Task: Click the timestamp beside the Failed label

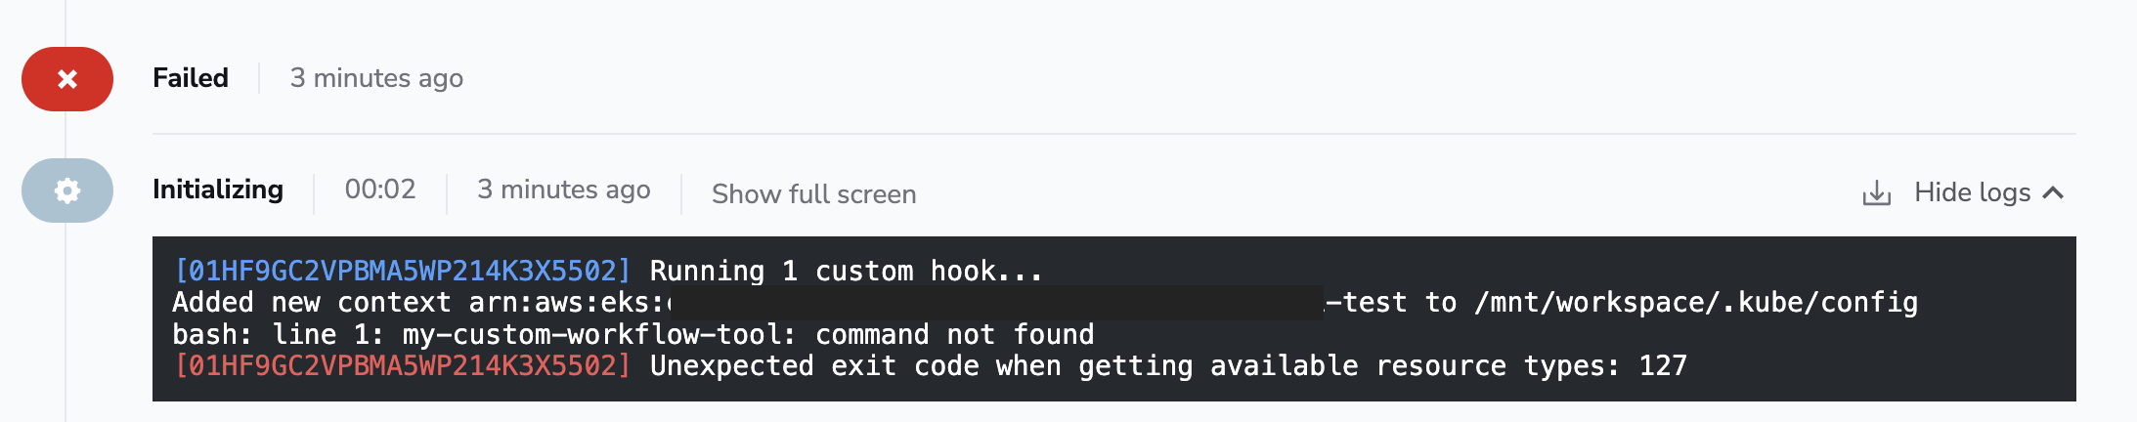Action: 376,78
